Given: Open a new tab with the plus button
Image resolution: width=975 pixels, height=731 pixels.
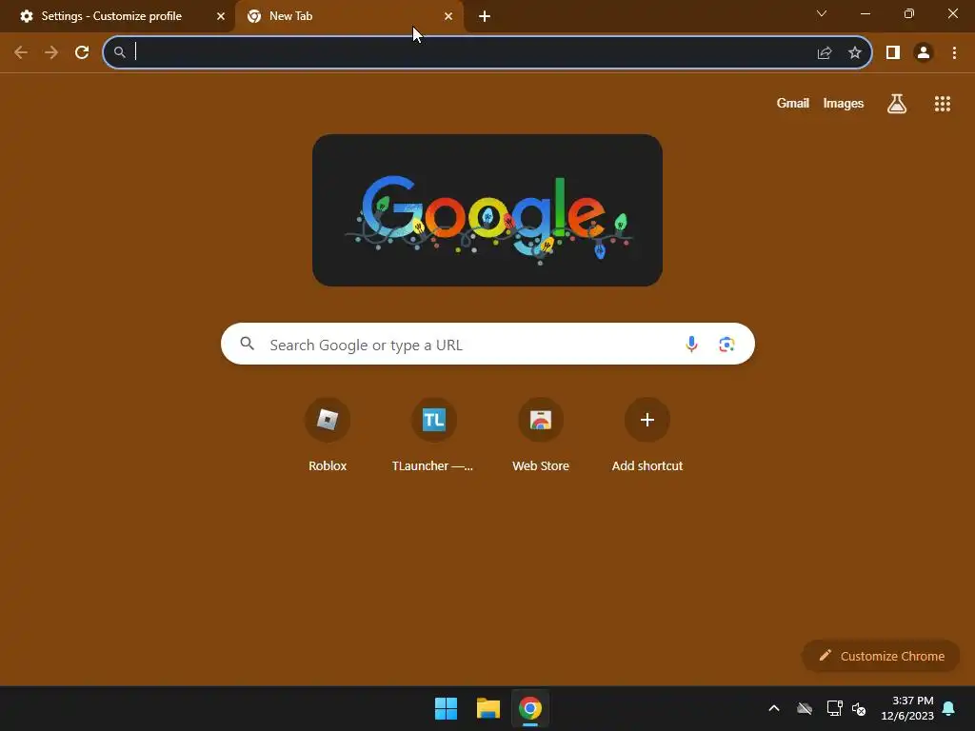Looking at the screenshot, I should coord(485,17).
